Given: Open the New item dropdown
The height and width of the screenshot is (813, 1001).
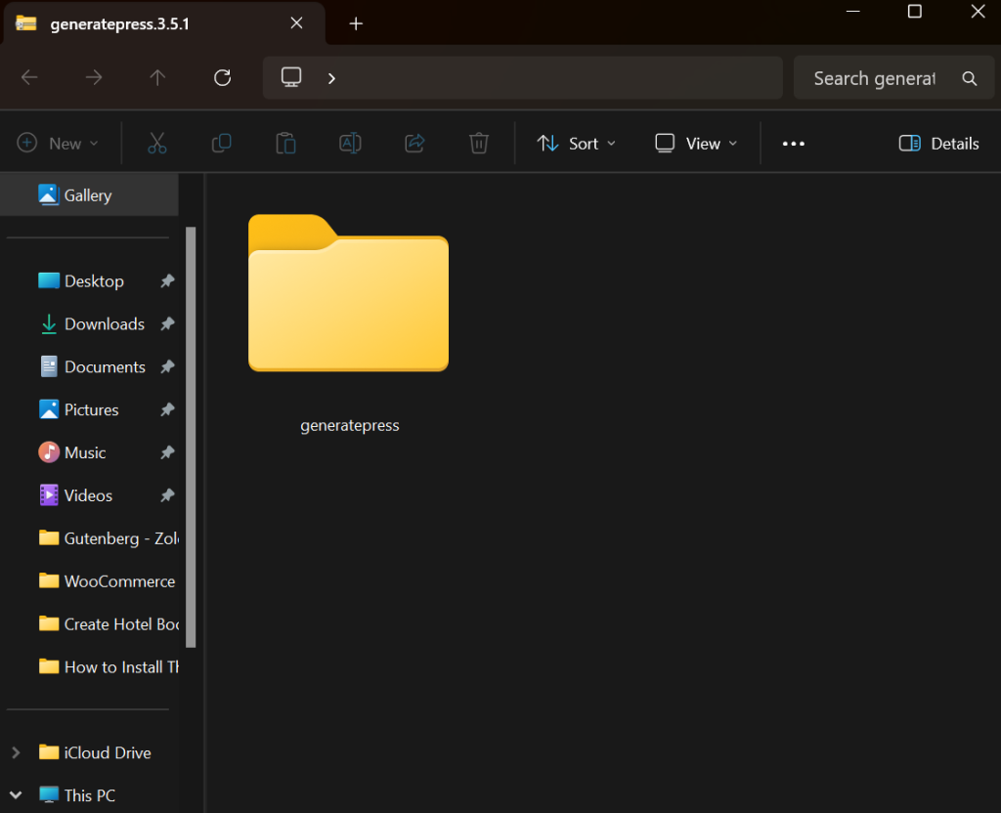Looking at the screenshot, I should (59, 144).
